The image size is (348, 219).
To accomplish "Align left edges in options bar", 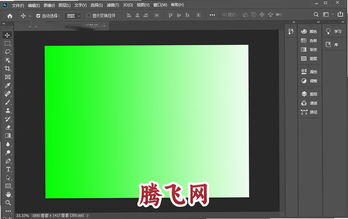I will click(x=129, y=15).
